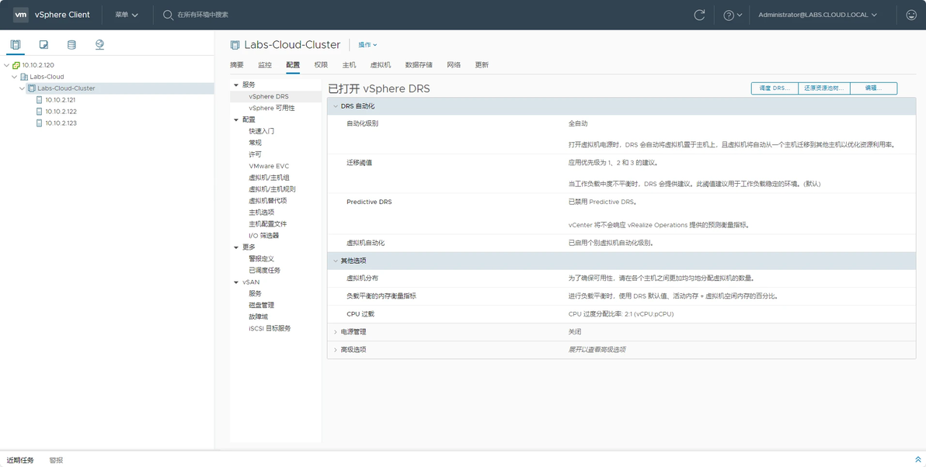Collapse the 服务 section in config menu
Viewport: 926px width, 467px height.
pyautogui.click(x=236, y=85)
